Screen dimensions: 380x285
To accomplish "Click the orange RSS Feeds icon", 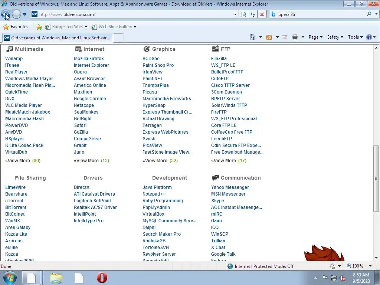I will click(269, 37).
